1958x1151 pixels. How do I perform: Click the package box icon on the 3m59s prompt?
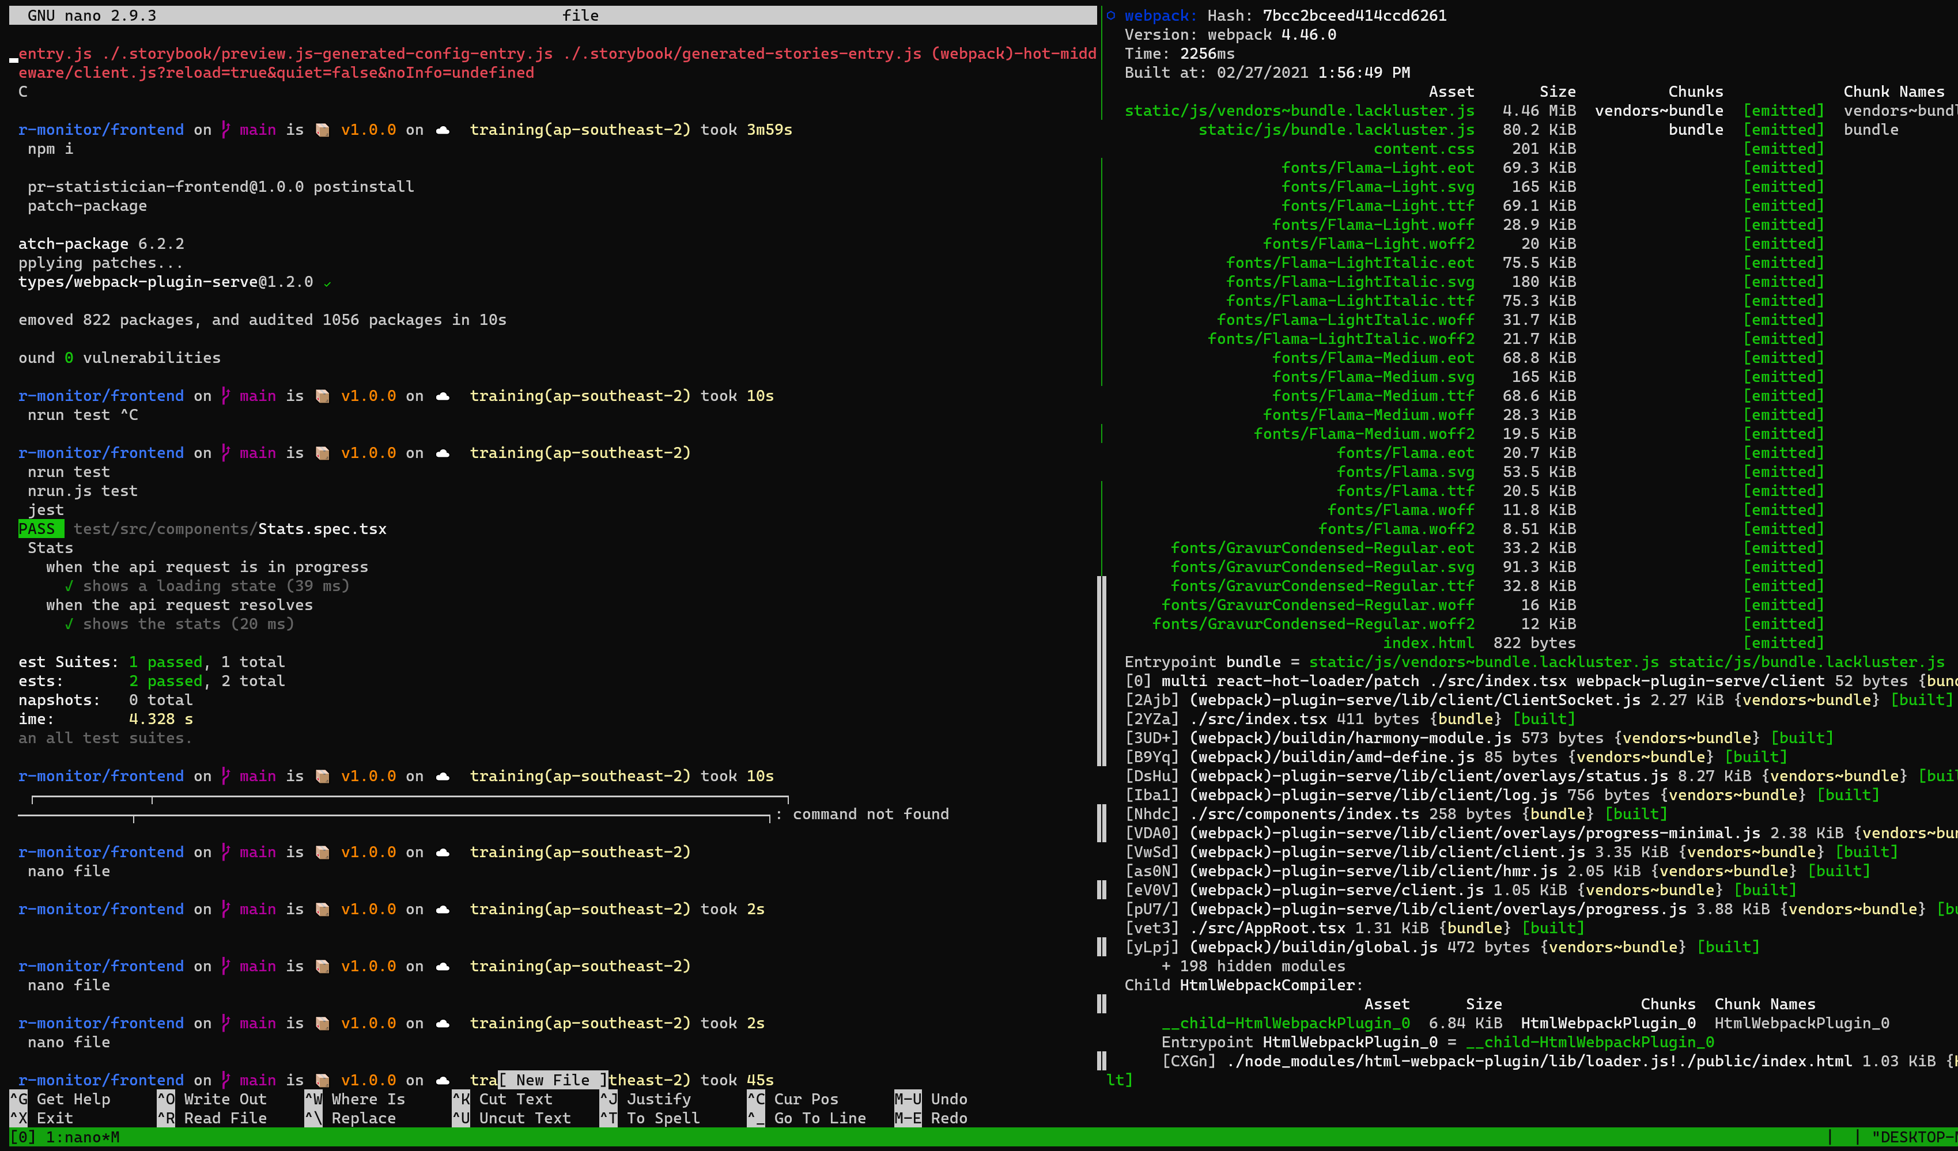tap(323, 130)
